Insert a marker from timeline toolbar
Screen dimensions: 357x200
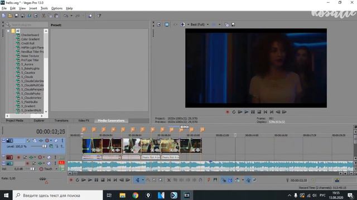(209, 180)
